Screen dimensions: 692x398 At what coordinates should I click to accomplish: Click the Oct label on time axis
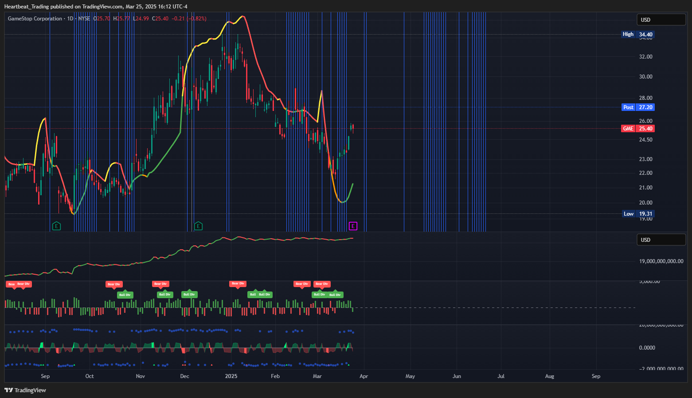90,376
